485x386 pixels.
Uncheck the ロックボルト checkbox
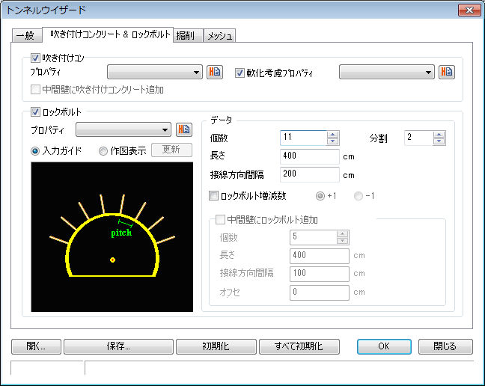[x=35, y=111]
